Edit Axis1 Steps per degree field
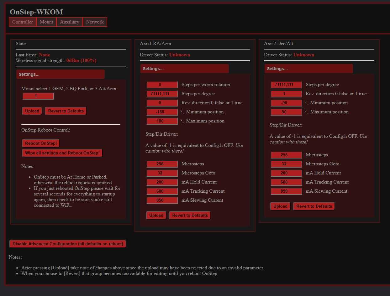This screenshot has height=296, width=390. pyautogui.click(x=162, y=94)
